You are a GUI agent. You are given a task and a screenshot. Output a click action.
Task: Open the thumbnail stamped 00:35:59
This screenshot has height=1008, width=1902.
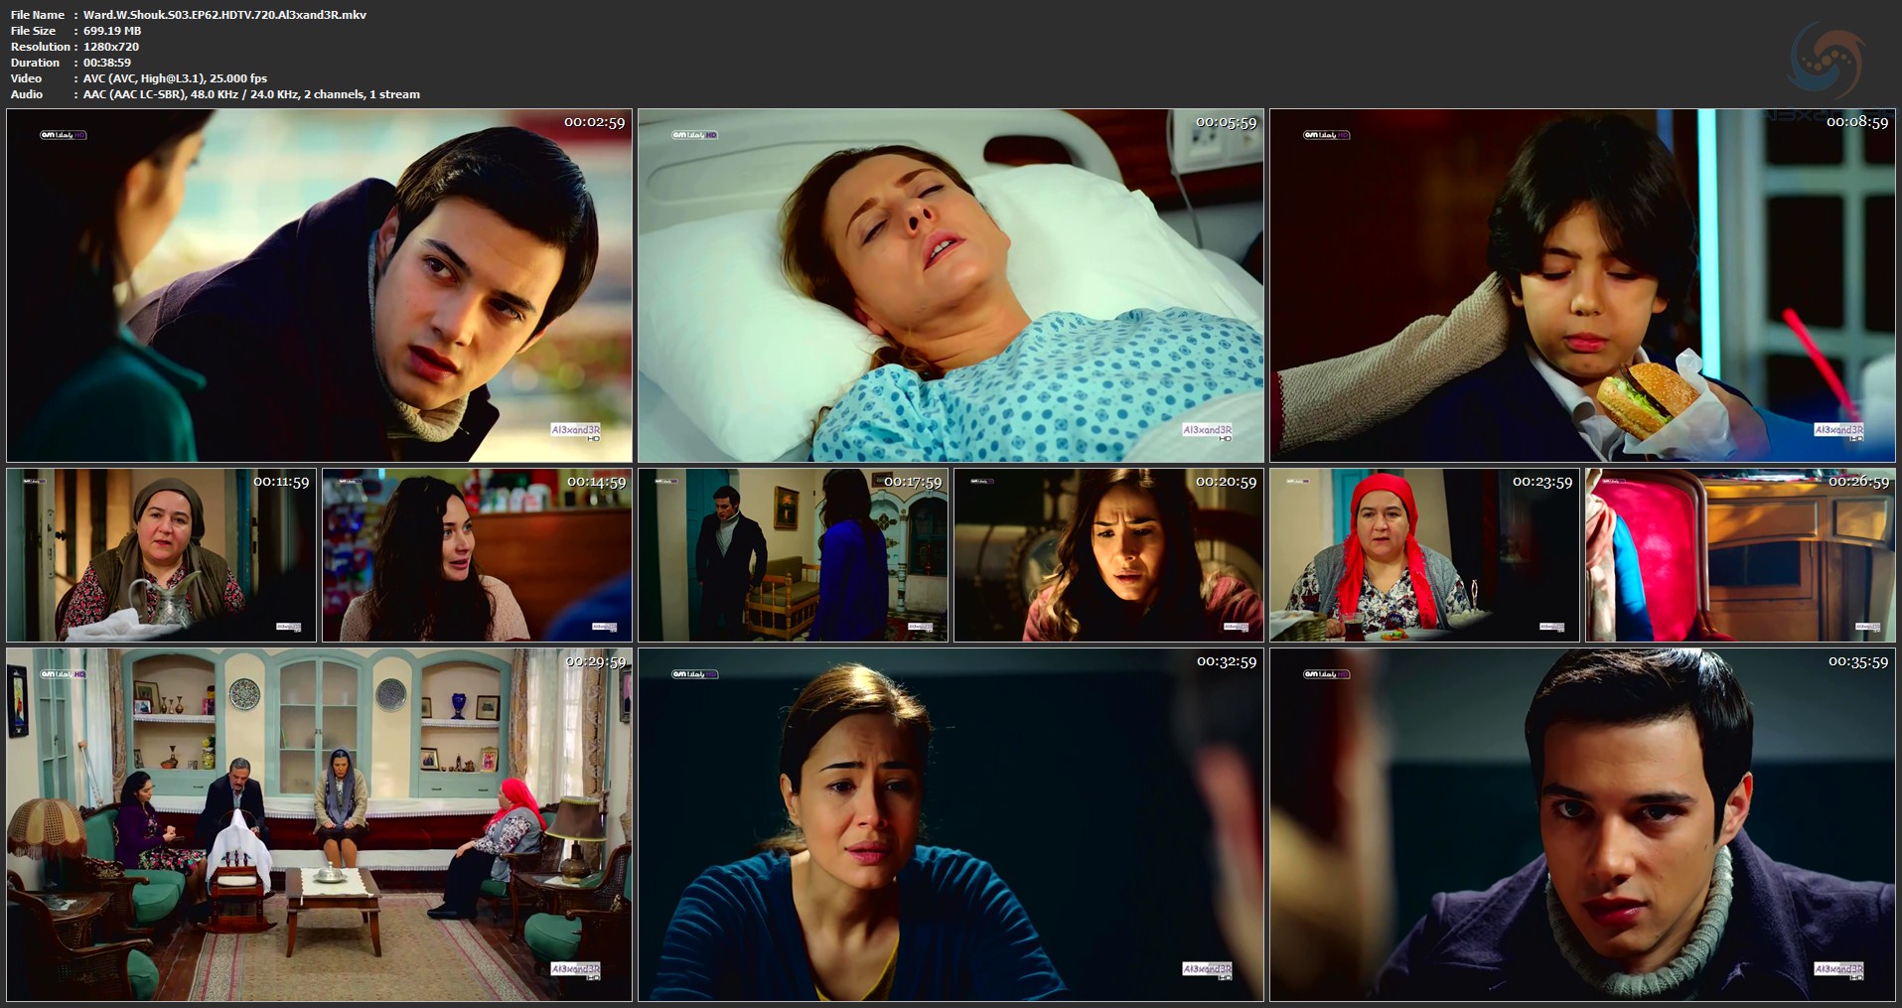pyautogui.click(x=1582, y=824)
